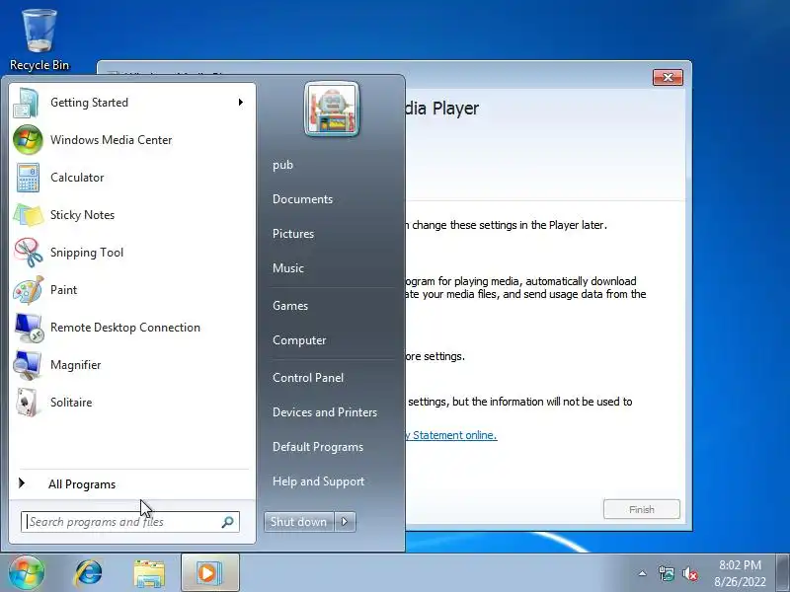Click the Windows Media Center label
The width and height of the screenshot is (790, 592).
[111, 140]
